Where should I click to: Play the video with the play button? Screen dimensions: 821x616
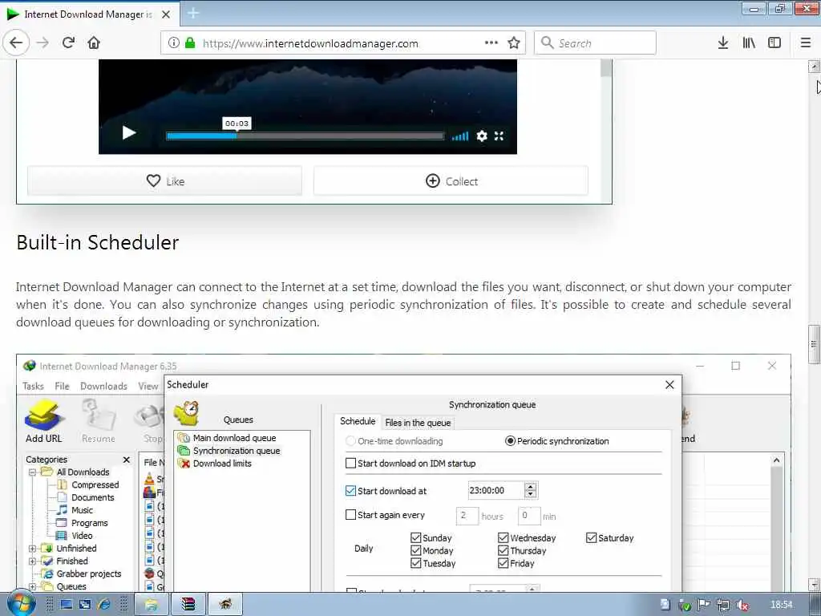coord(129,132)
